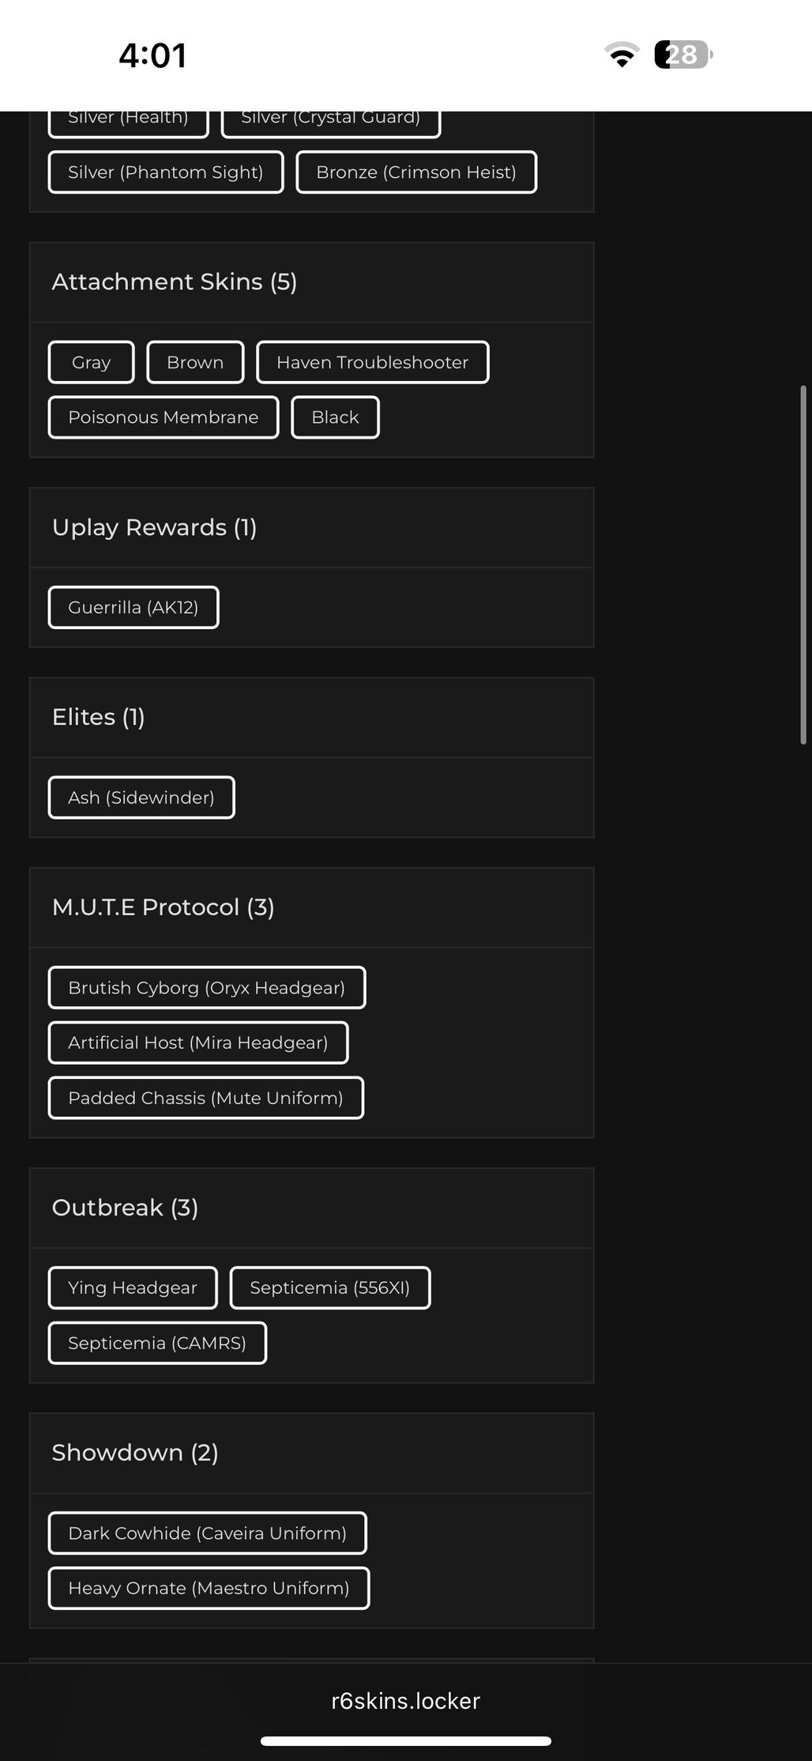Click the M.U.T.E Protocol (3) header
812x1761 pixels.
(164, 907)
